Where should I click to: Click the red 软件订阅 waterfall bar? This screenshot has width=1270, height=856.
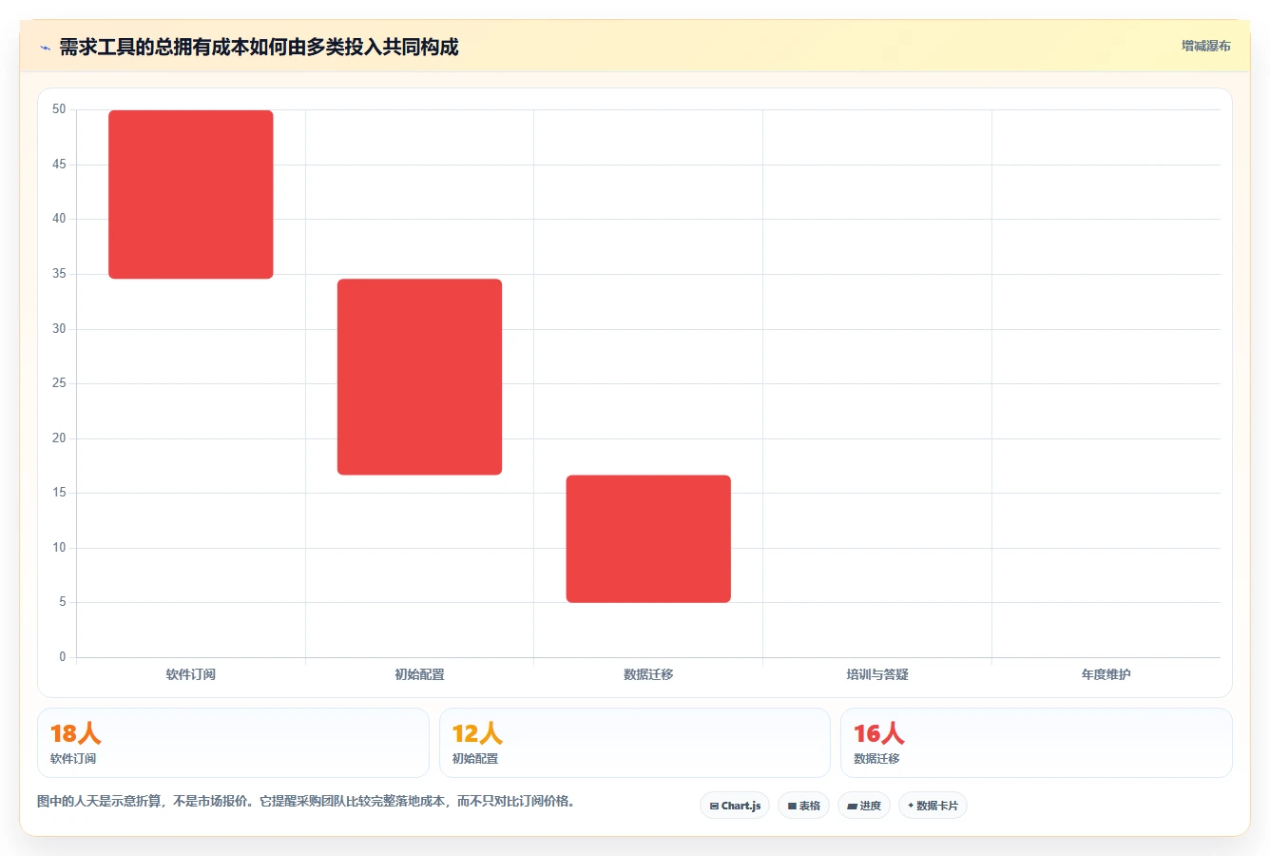(x=191, y=194)
